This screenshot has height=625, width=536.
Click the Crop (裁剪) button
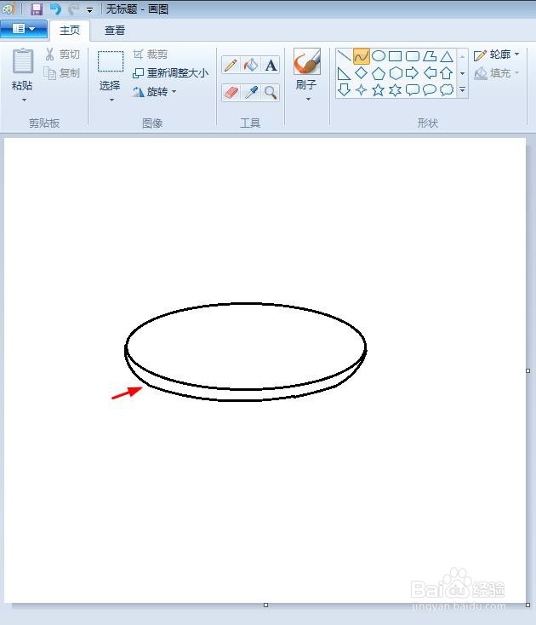click(150, 54)
